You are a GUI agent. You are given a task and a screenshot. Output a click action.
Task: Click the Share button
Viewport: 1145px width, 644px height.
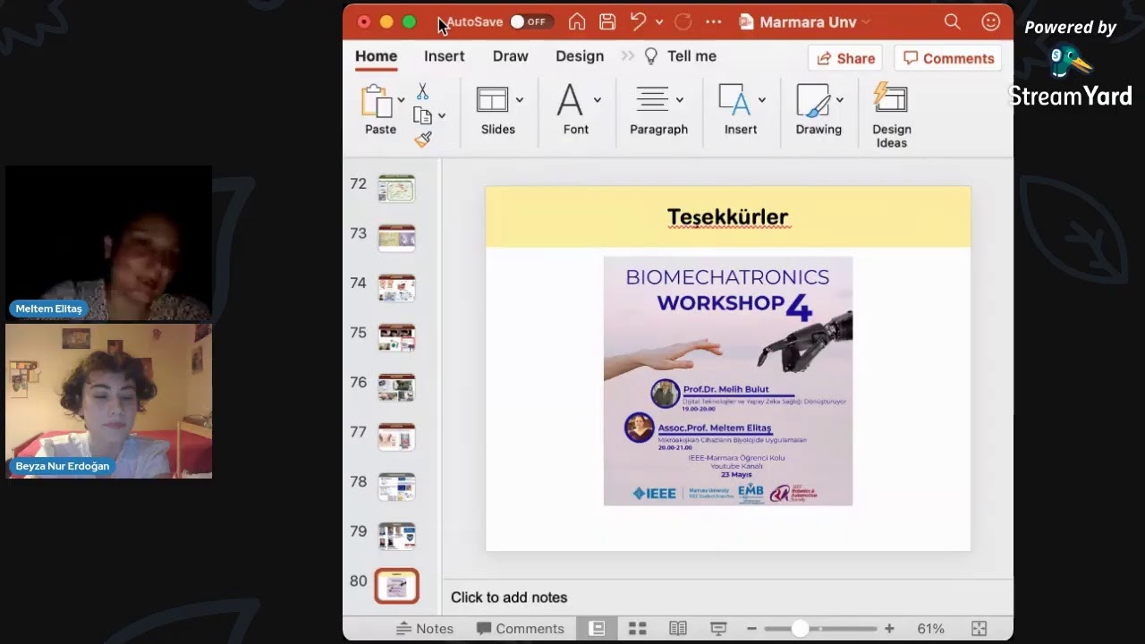845,58
